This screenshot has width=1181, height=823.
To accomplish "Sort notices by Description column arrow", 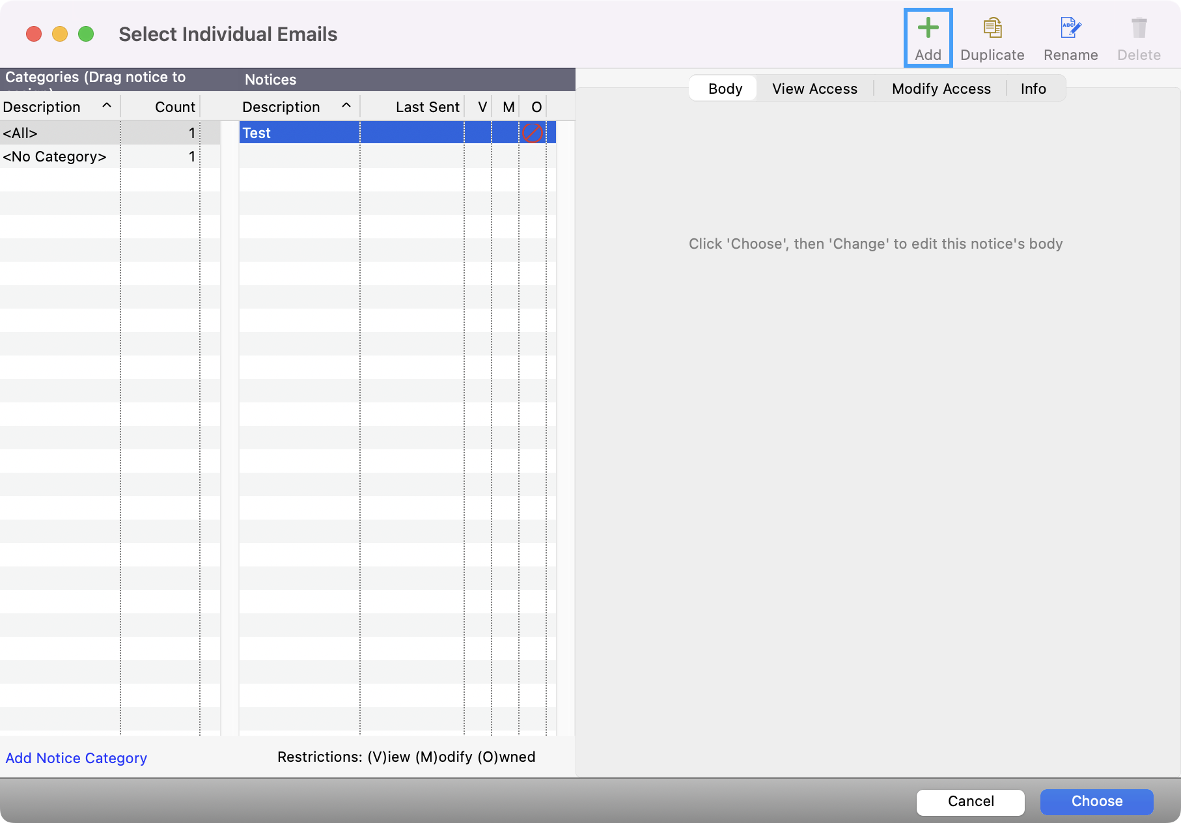I will click(346, 106).
